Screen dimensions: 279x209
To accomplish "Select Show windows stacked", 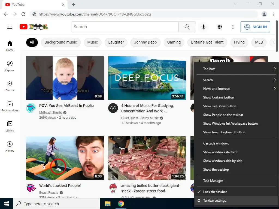I will [236, 152].
